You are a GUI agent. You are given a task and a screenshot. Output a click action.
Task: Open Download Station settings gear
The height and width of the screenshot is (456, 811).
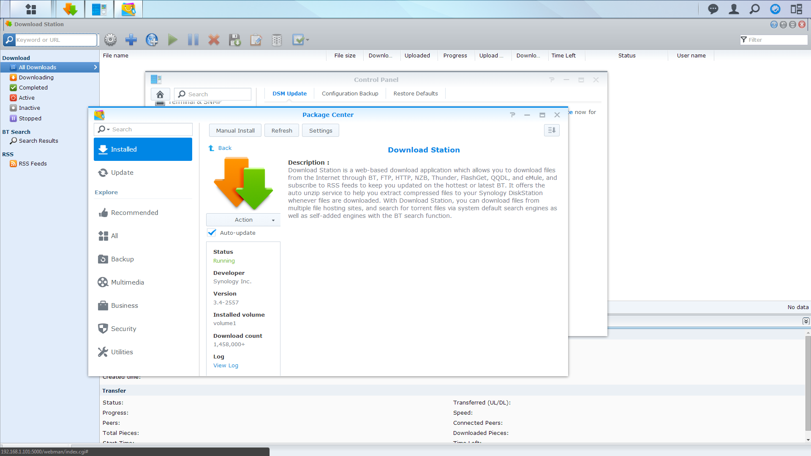(110, 40)
